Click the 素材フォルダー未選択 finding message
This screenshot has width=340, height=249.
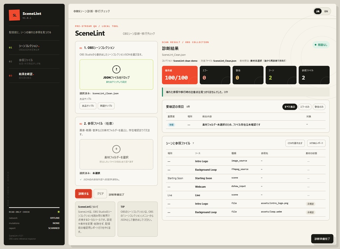pyautogui.click(x=231, y=125)
